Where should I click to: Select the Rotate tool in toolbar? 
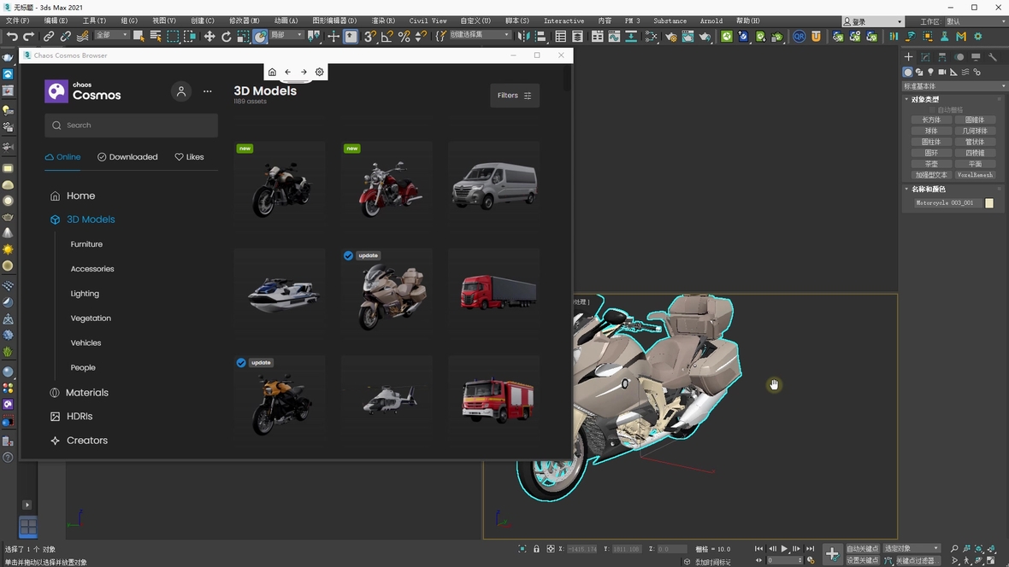coord(227,37)
